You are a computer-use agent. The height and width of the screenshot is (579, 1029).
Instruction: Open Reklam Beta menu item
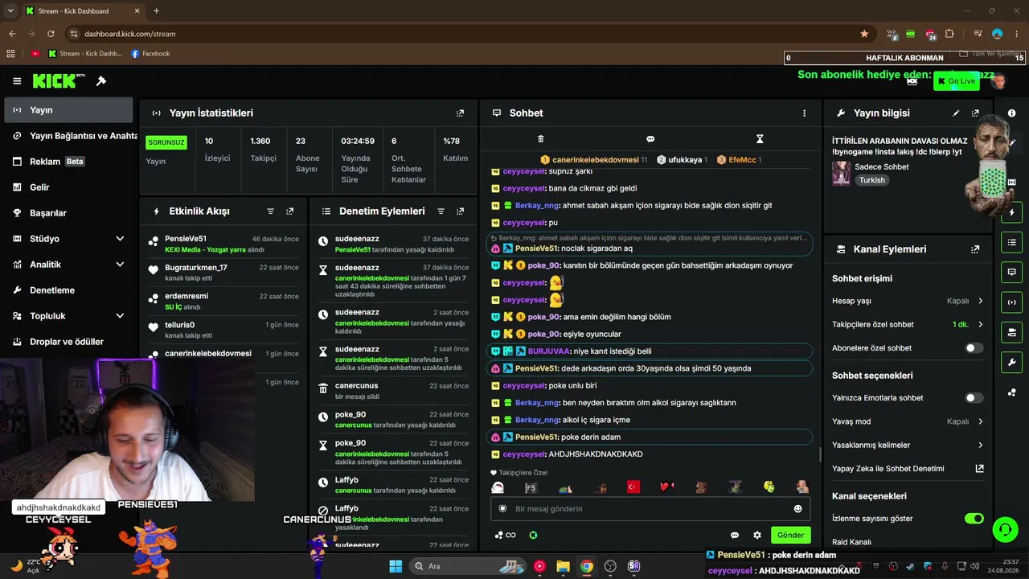(68, 162)
